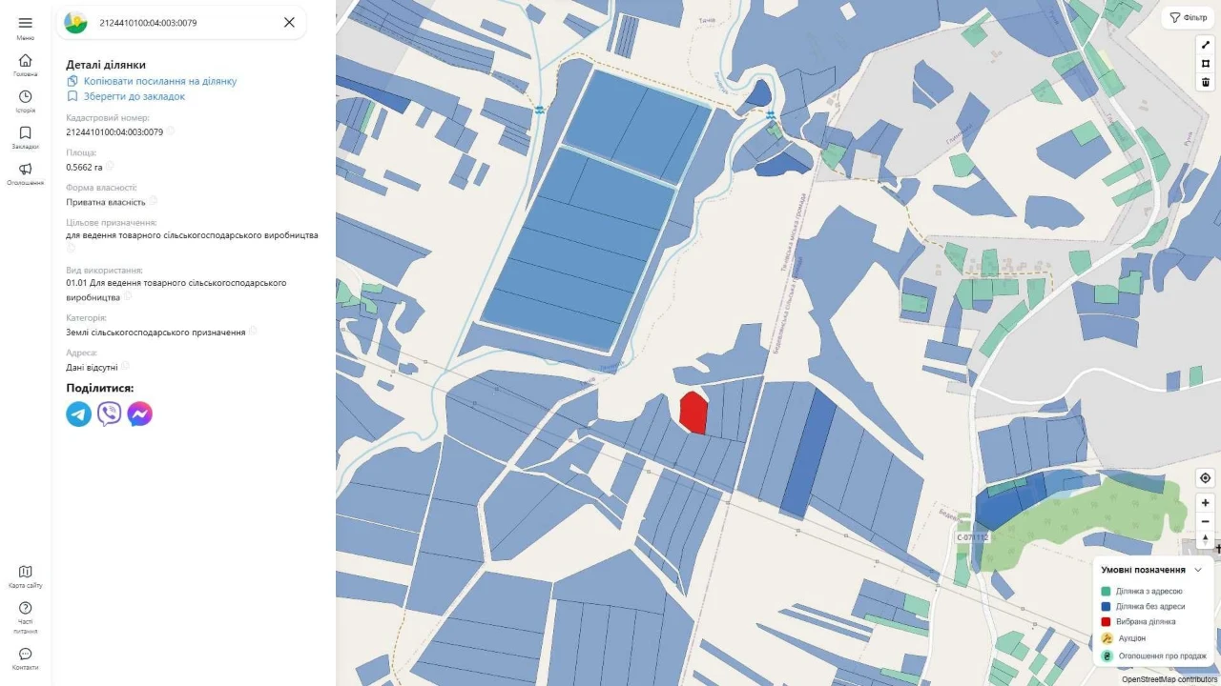Viewport: 1221px width, 686px height.
Task: Go to Головна home icon
Action: pyautogui.click(x=26, y=60)
